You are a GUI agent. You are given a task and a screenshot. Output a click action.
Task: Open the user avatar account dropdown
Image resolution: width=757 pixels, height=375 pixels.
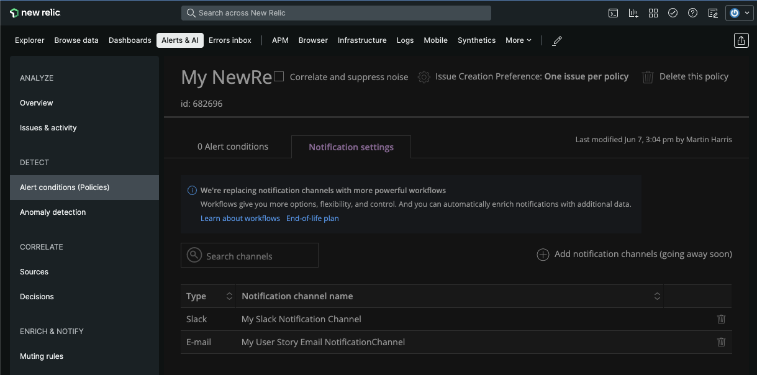[x=739, y=13]
